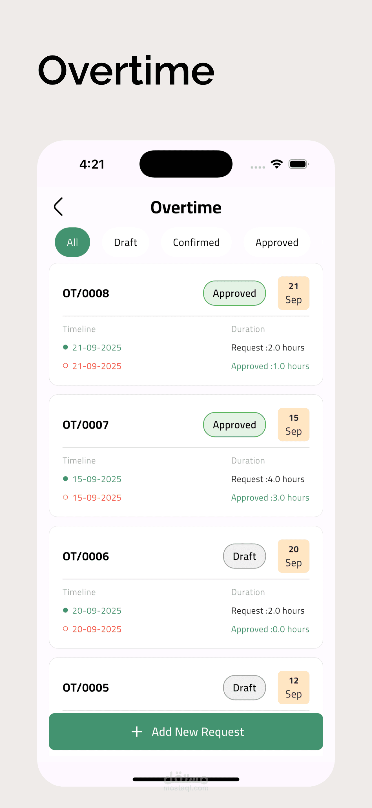Click the 21 Sep date badge

pos(293,293)
